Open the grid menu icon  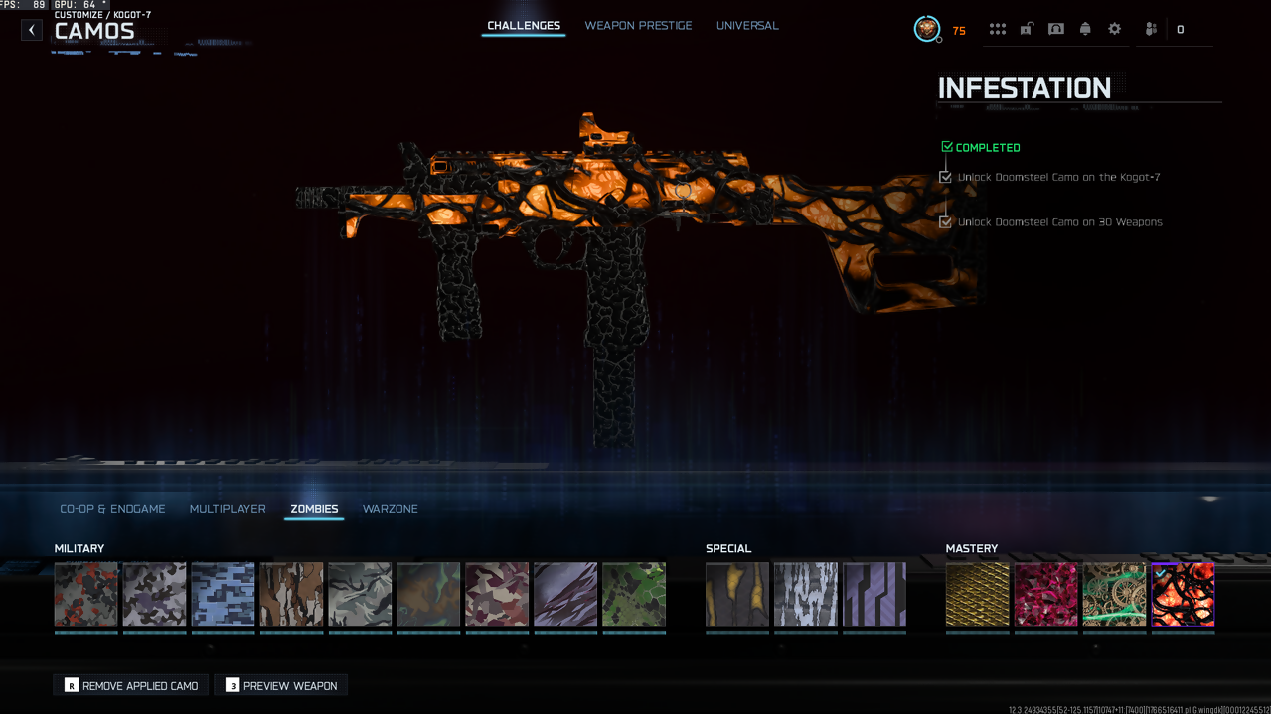997,30
